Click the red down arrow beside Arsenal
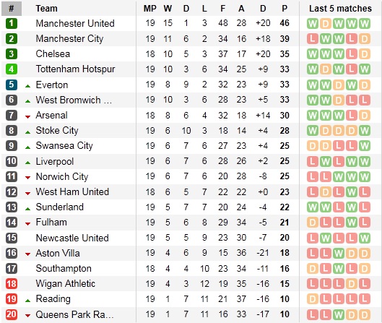The width and height of the screenshot is (382, 323). pos(27,117)
